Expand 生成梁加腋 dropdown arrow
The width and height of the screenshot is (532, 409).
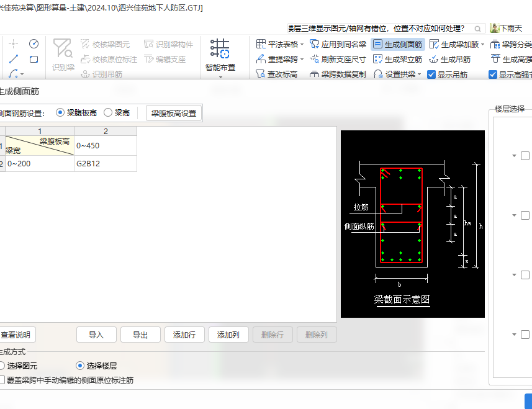coord(482,45)
